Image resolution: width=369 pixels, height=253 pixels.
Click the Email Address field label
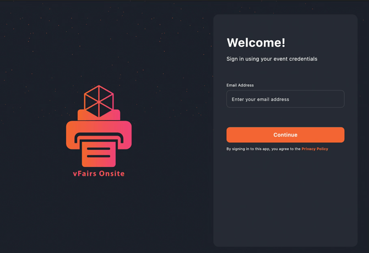click(x=240, y=85)
